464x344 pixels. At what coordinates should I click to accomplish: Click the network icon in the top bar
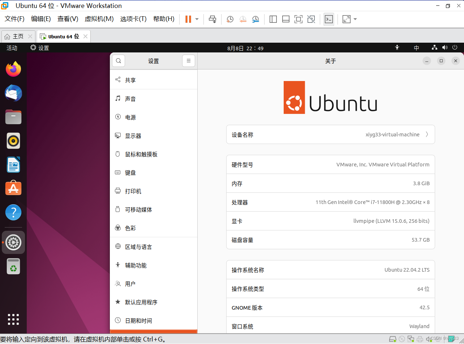coord(435,48)
